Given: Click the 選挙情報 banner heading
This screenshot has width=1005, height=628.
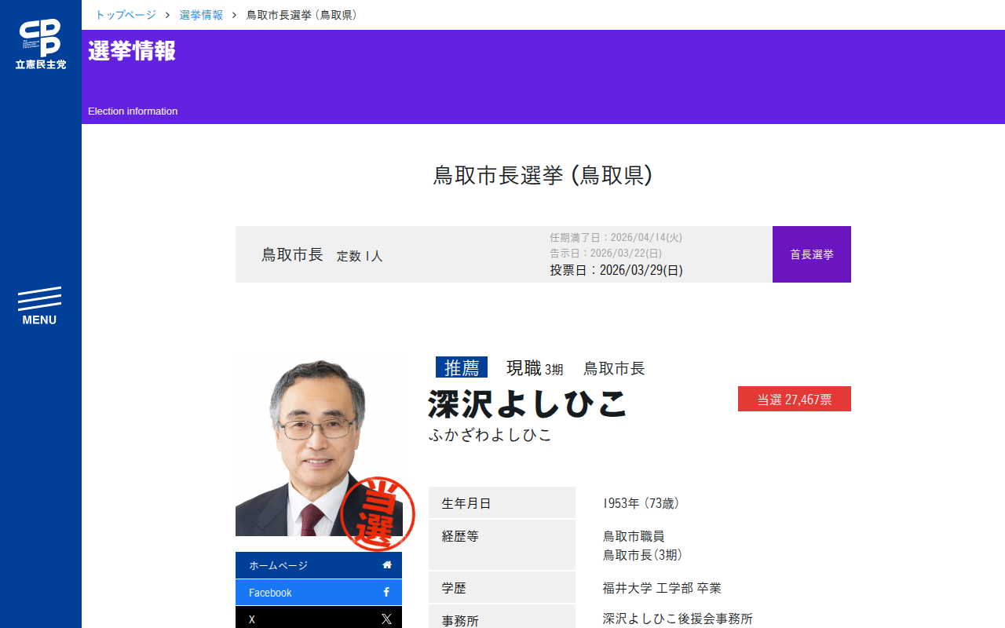Looking at the screenshot, I should [132, 51].
